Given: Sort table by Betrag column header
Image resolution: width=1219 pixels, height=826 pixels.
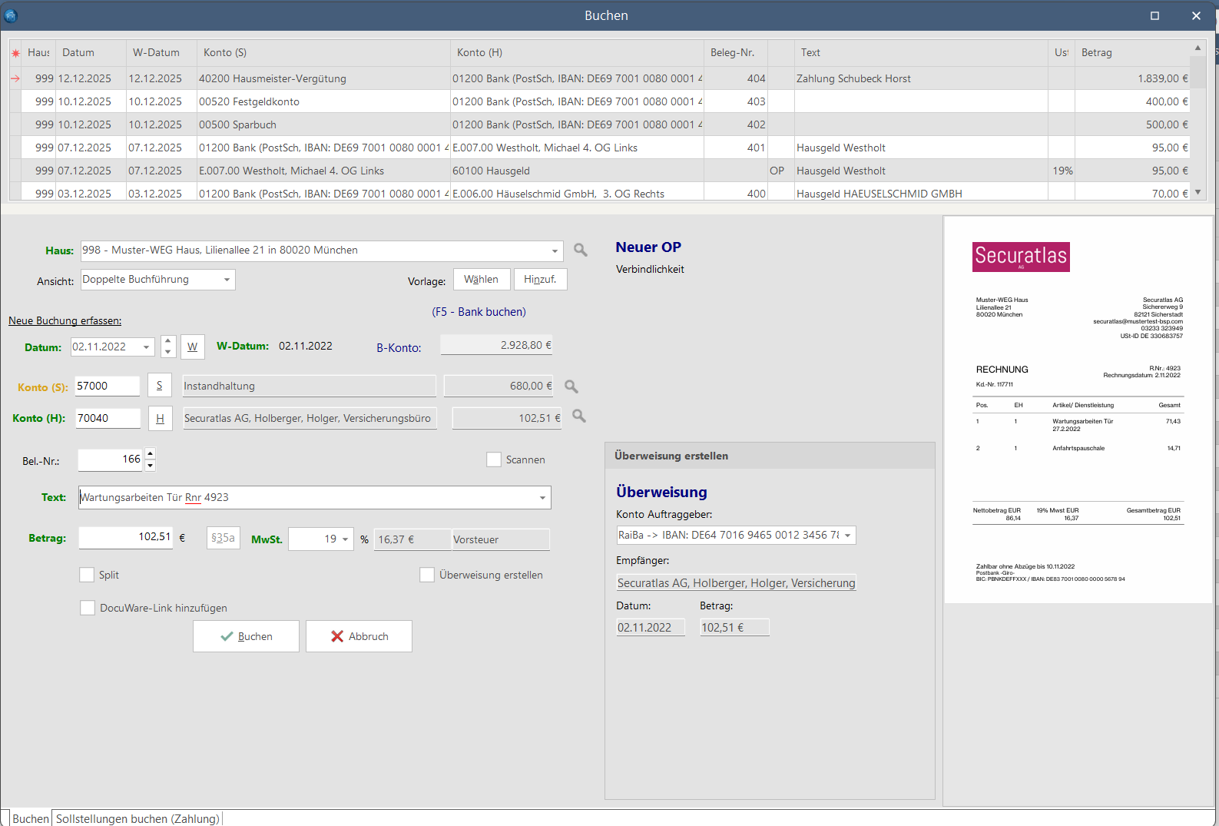Looking at the screenshot, I should click(x=1133, y=53).
